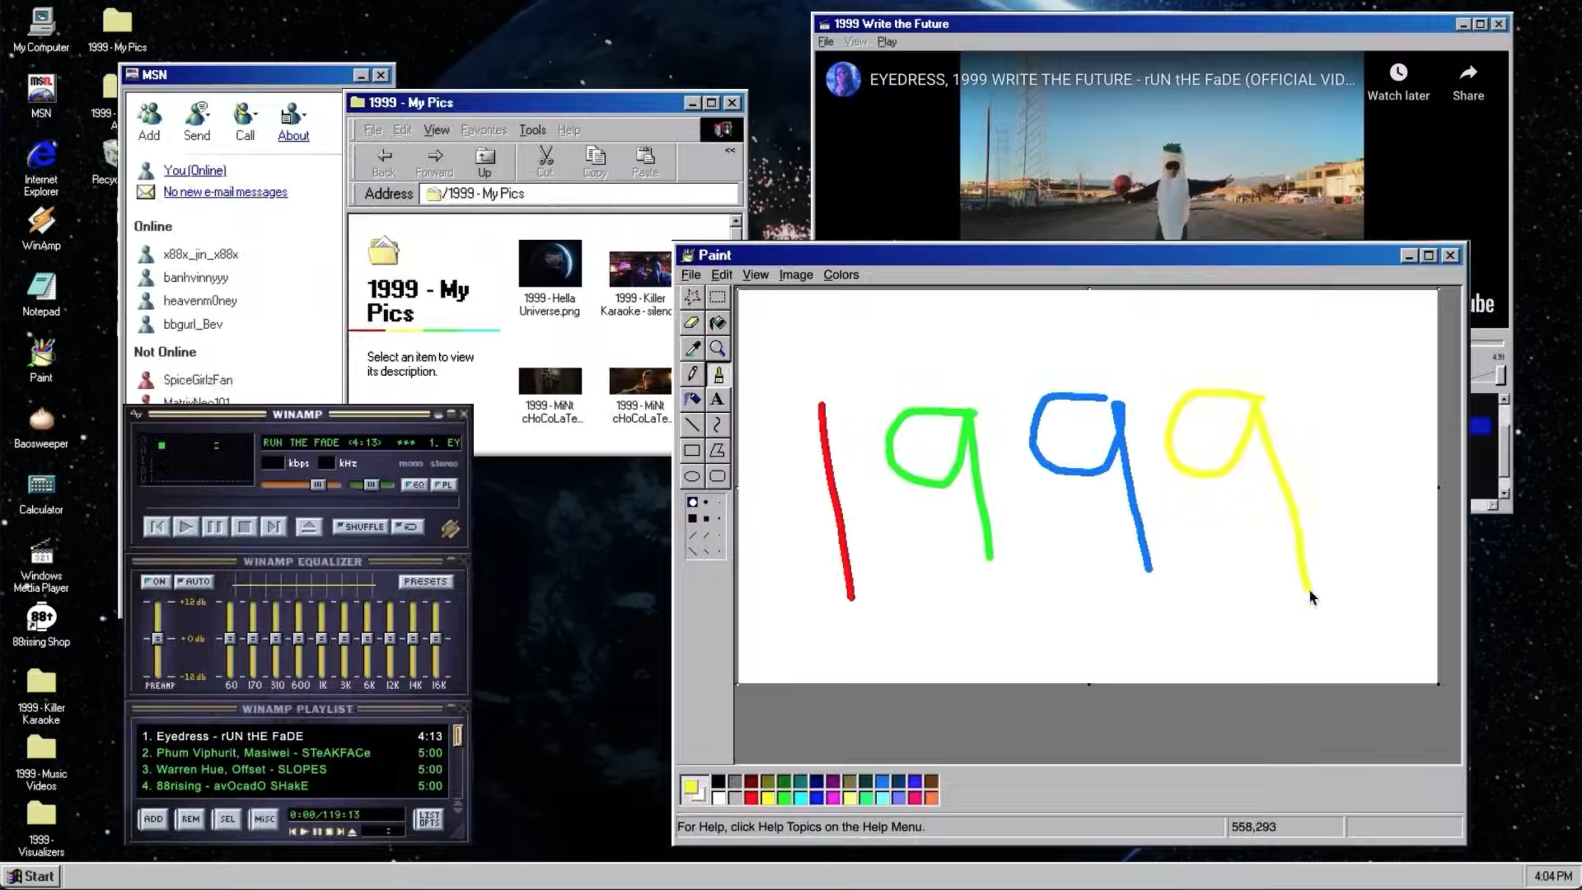
Task: Choose the Text tool in Paint
Action: point(717,399)
